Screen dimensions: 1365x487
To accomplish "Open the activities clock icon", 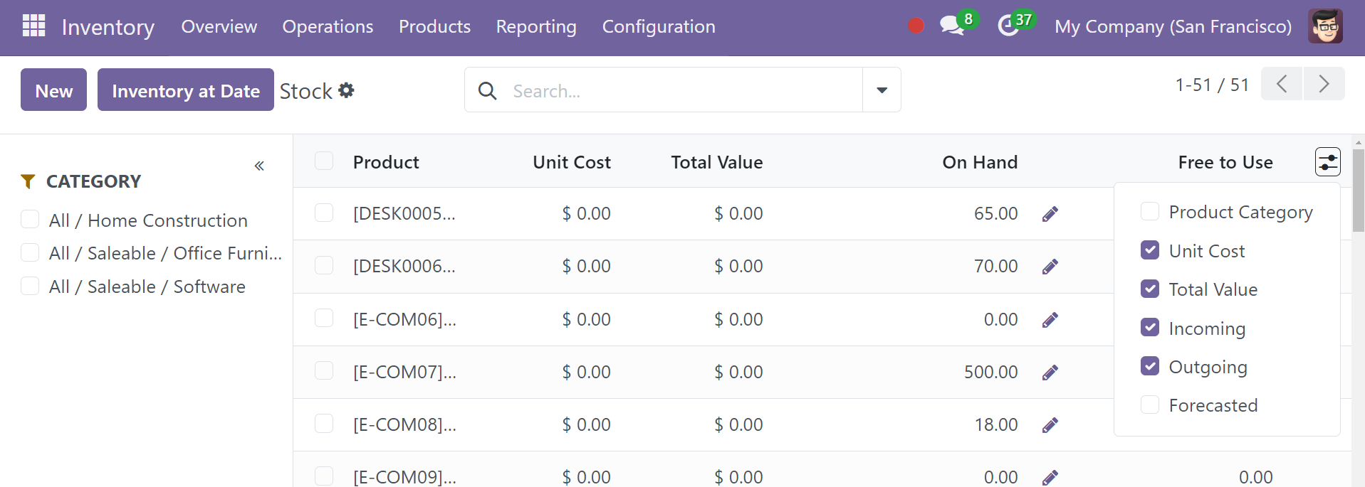I will pyautogui.click(x=1008, y=26).
